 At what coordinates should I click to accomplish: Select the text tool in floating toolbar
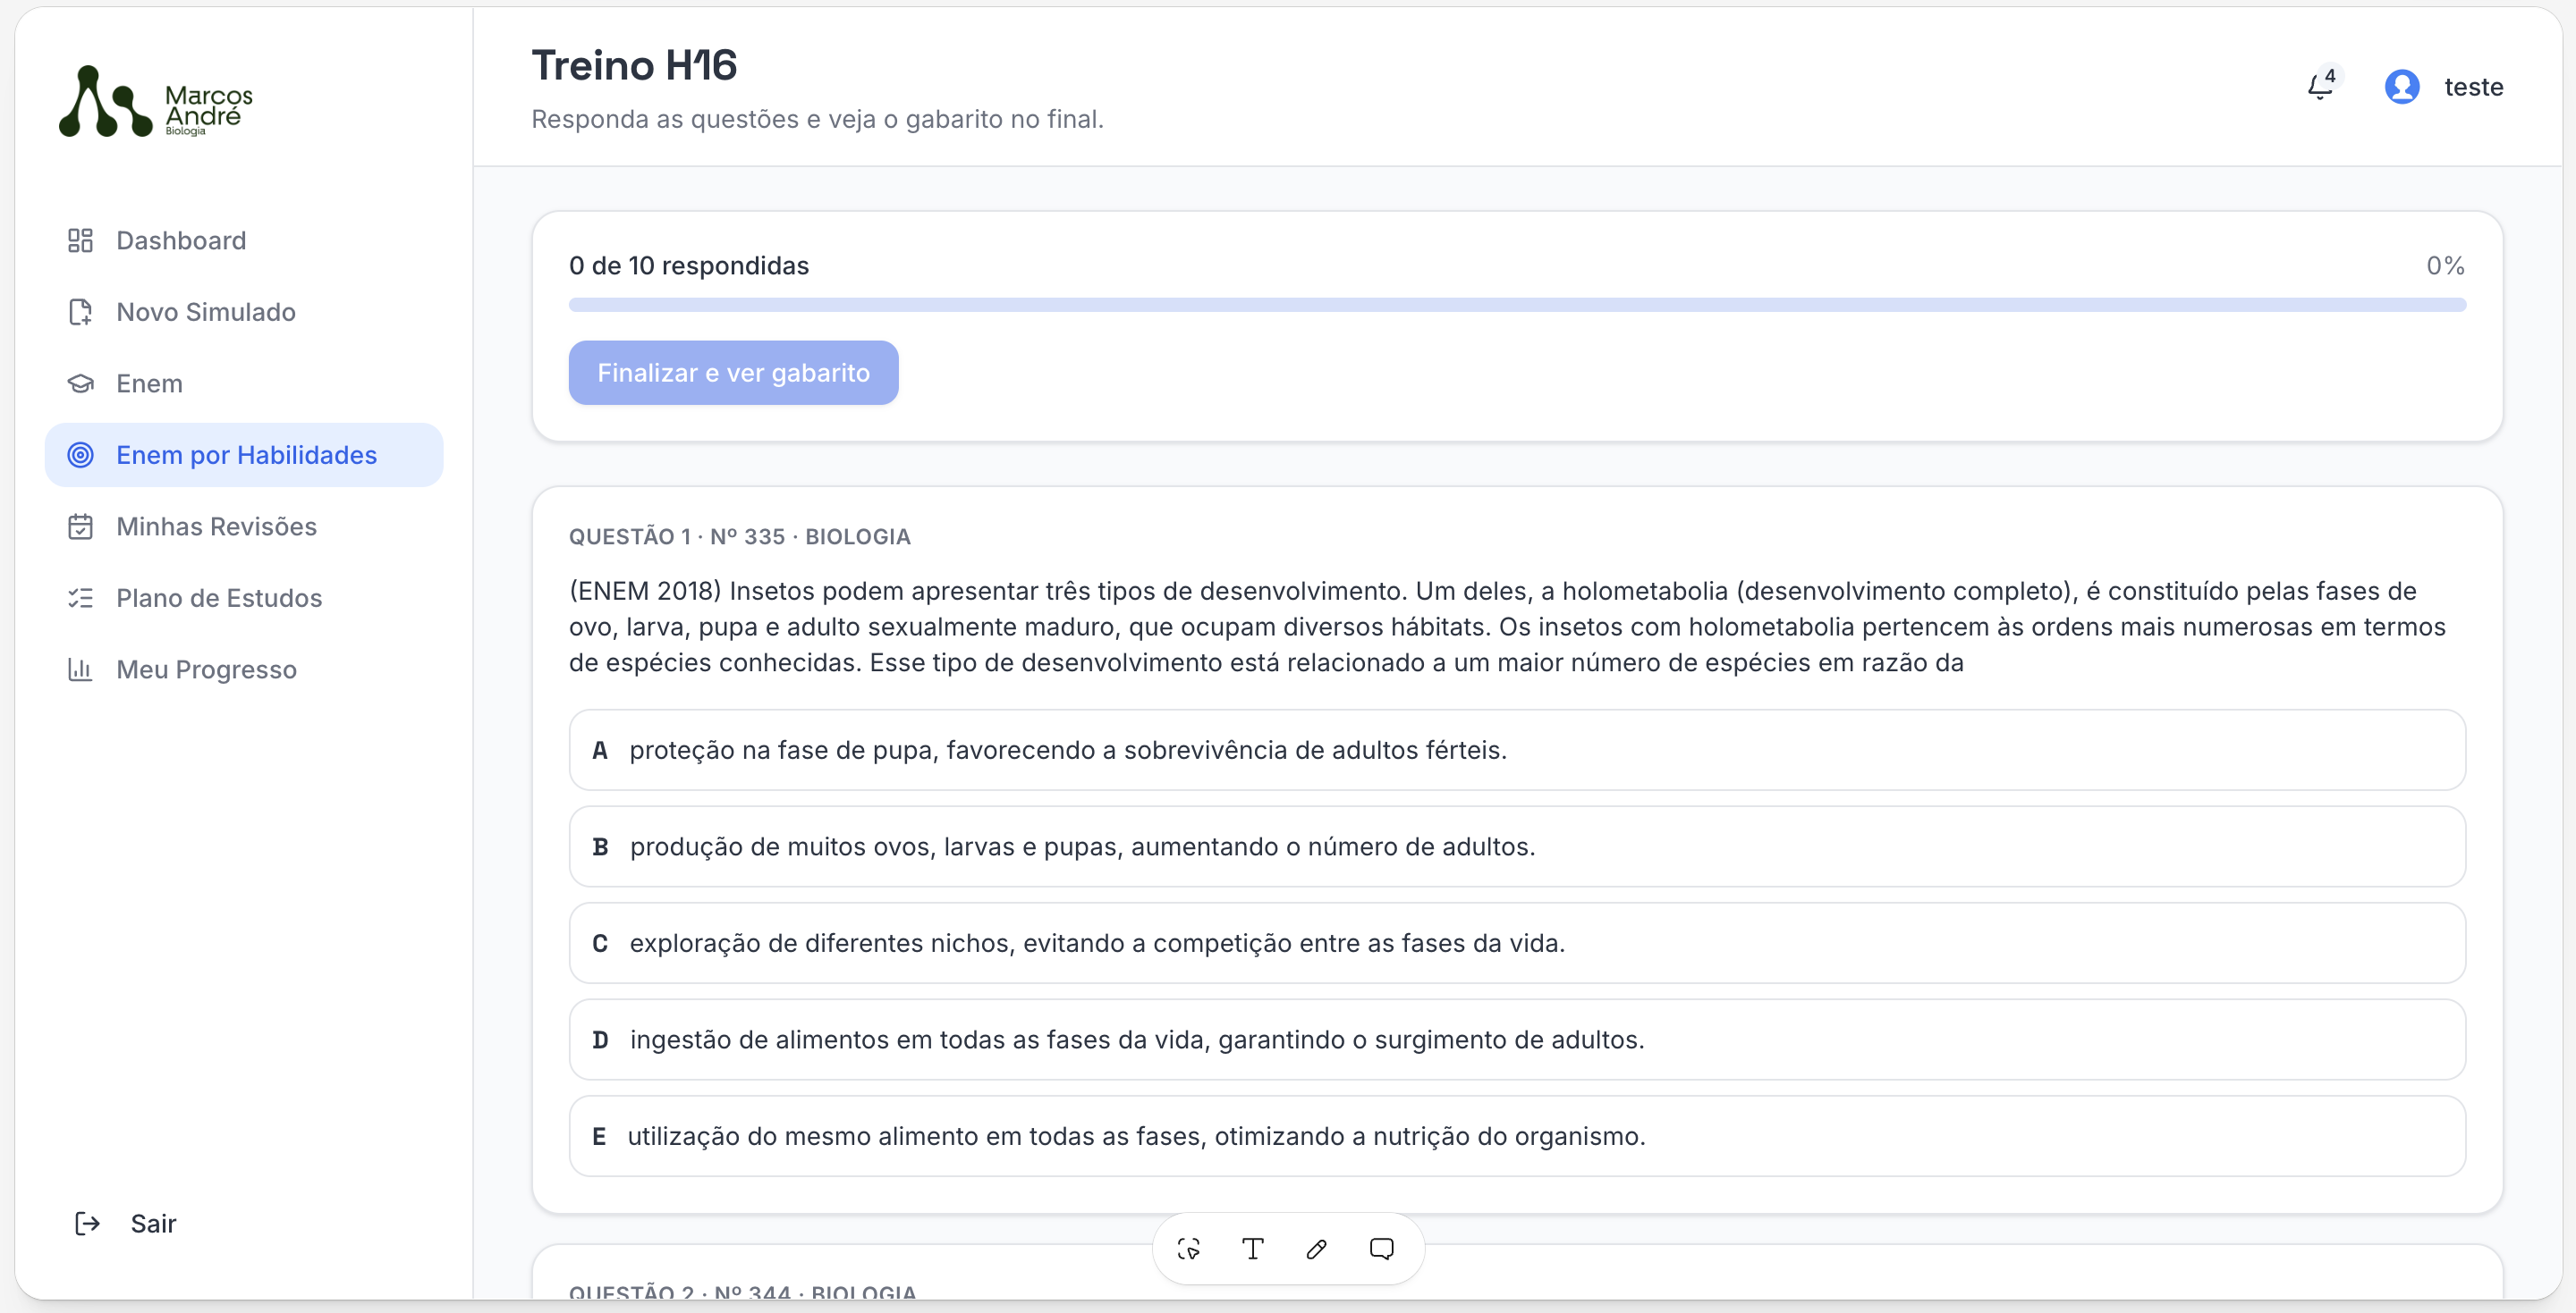[1253, 1248]
